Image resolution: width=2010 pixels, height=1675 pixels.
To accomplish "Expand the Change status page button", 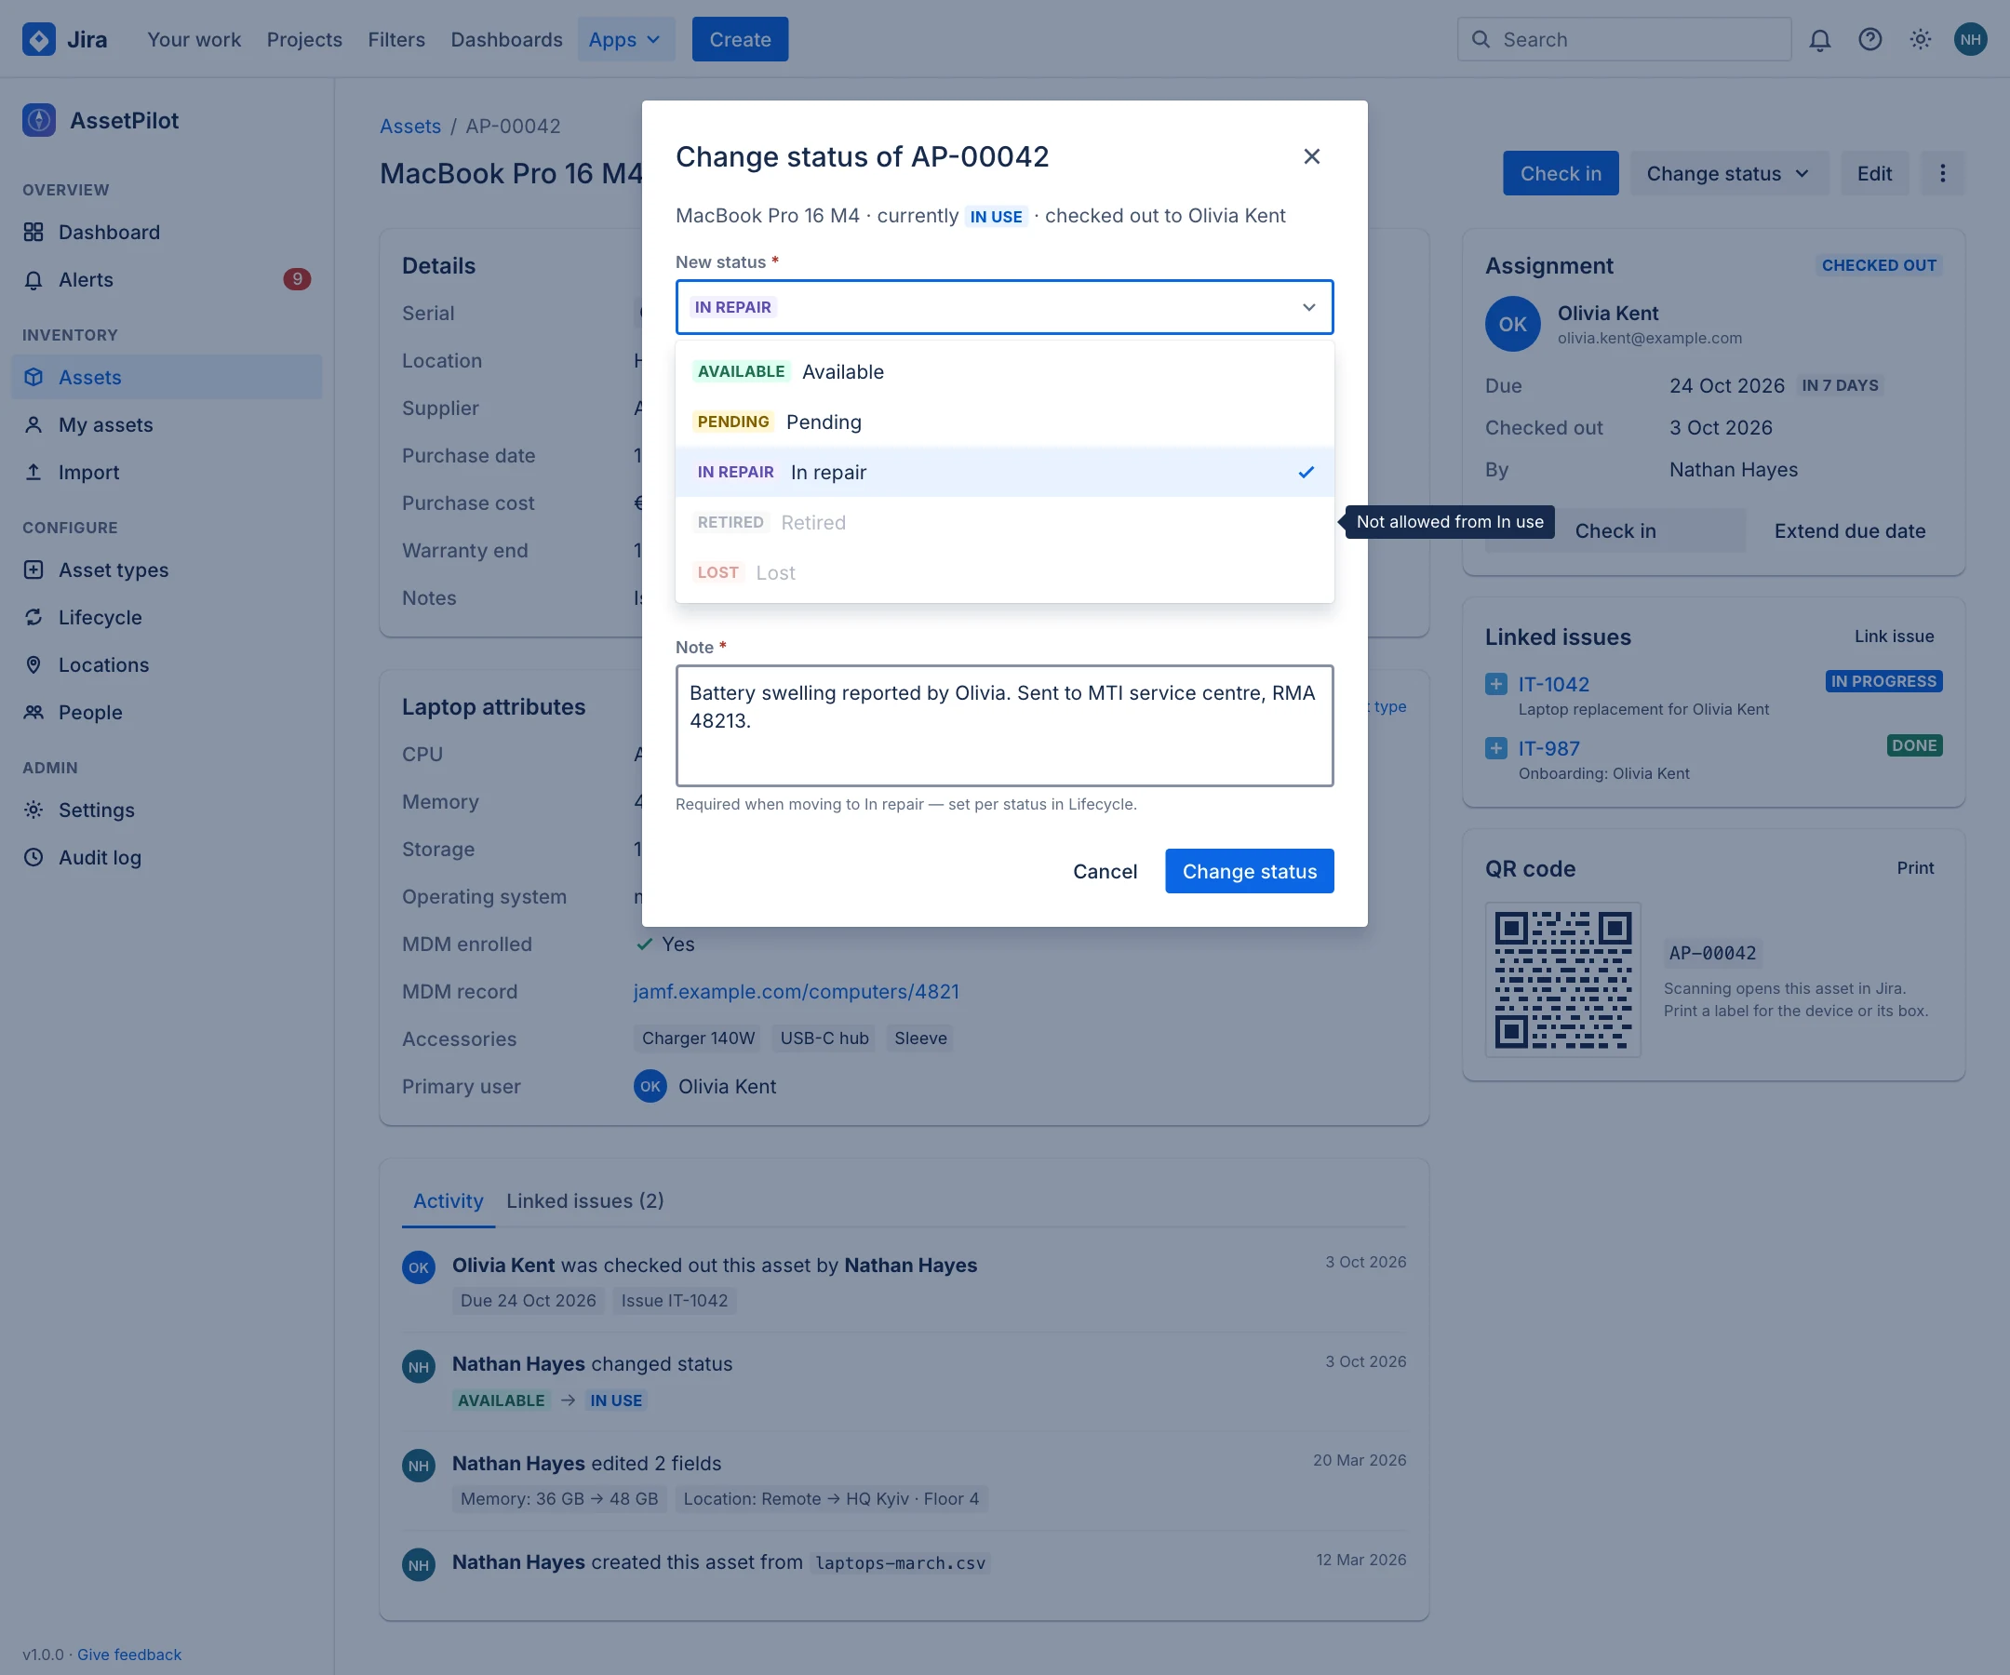I will [x=1729, y=173].
